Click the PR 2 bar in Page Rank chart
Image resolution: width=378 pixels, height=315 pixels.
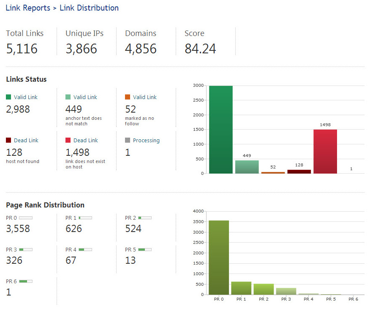pyautogui.click(x=264, y=289)
